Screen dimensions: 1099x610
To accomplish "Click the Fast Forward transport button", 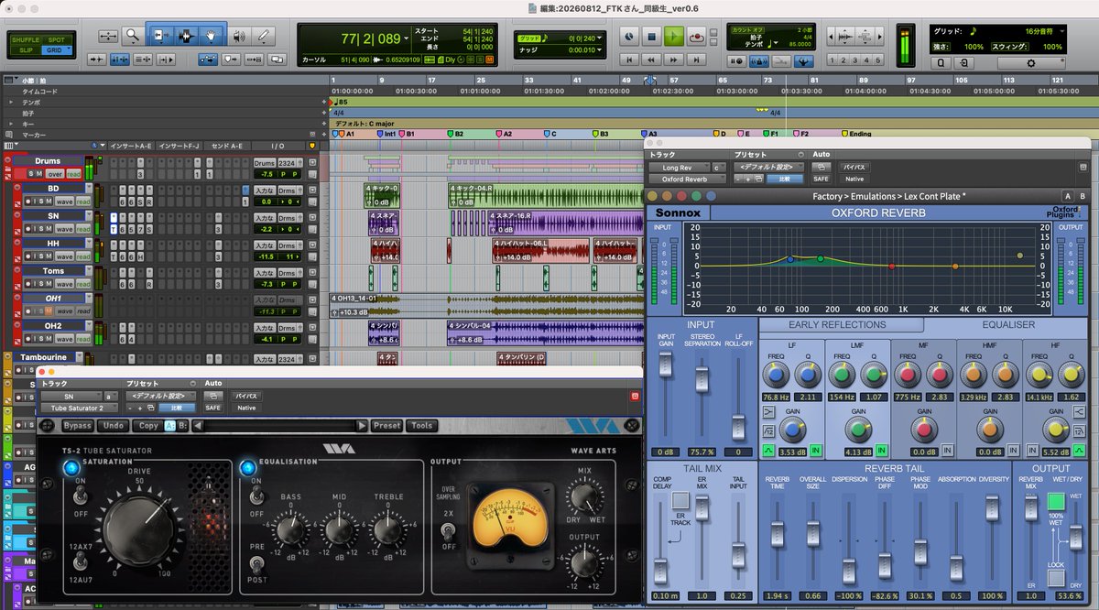I will (x=674, y=60).
